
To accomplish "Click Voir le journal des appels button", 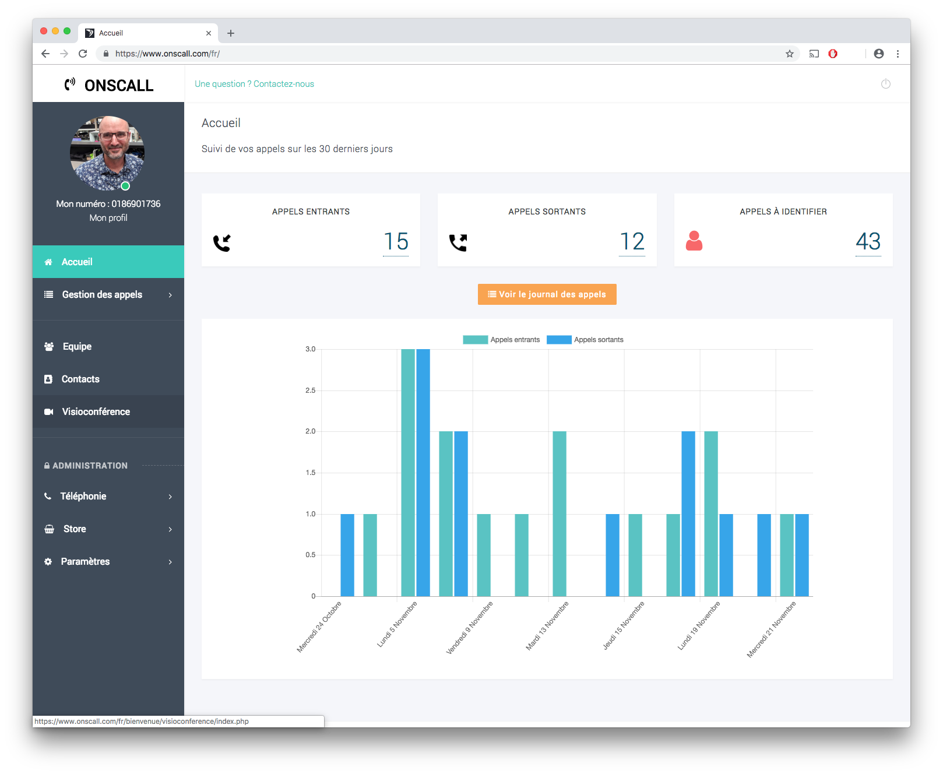I will pyautogui.click(x=547, y=294).
